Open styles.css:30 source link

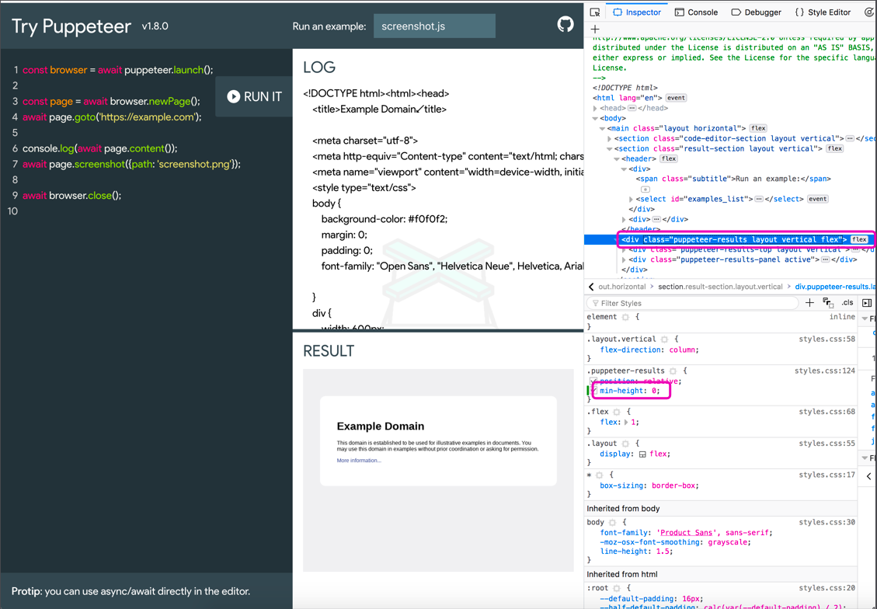827,522
